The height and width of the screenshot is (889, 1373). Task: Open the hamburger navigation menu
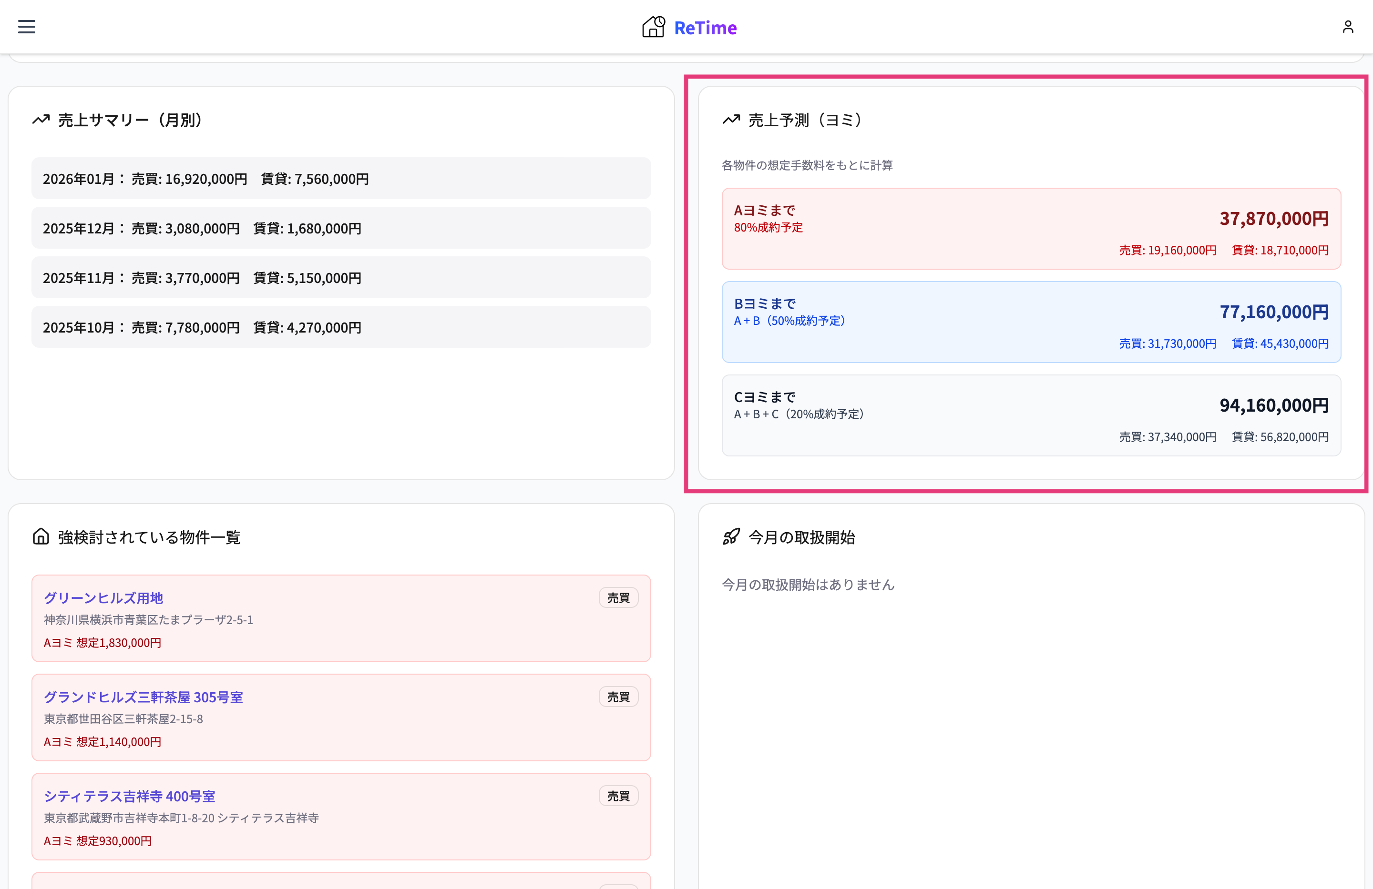click(27, 27)
